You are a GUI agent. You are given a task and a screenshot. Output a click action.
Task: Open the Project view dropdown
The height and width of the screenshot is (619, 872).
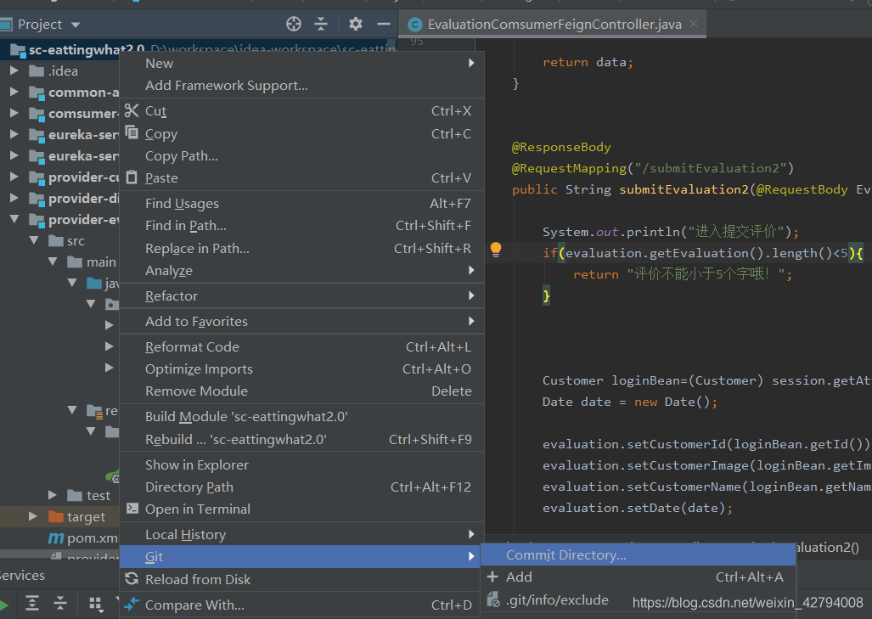(x=76, y=25)
